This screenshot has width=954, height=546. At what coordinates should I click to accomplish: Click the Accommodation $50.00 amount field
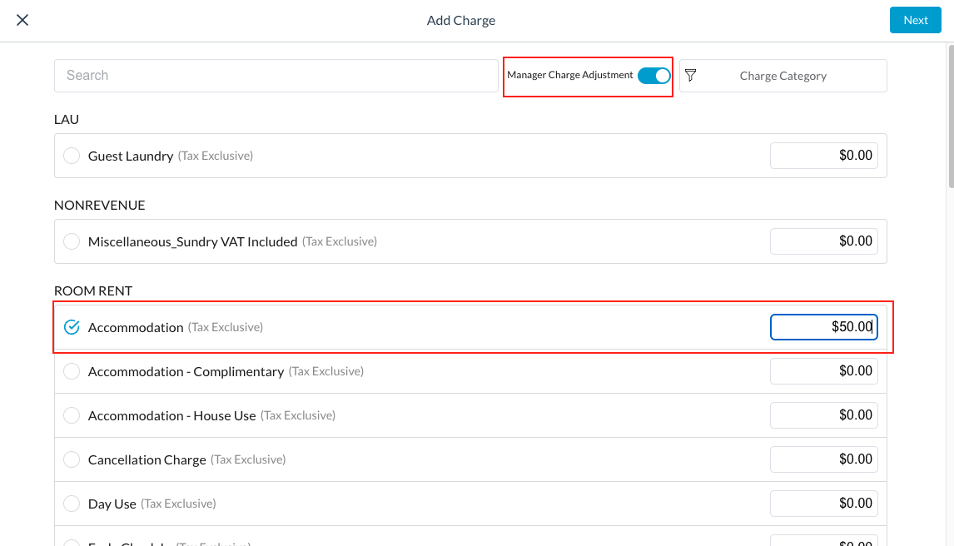point(823,327)
